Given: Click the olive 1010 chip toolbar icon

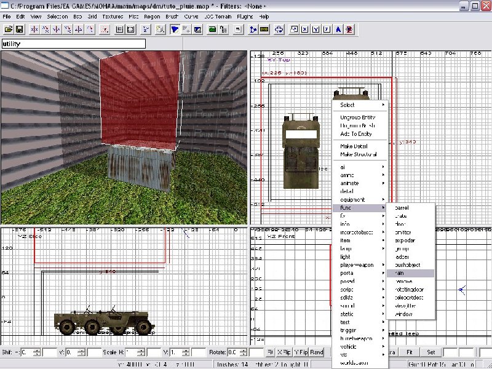Looking at the screenshot, I should [264, 30].
